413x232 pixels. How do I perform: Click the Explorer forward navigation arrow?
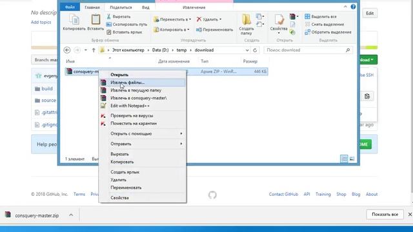point(77,50)
